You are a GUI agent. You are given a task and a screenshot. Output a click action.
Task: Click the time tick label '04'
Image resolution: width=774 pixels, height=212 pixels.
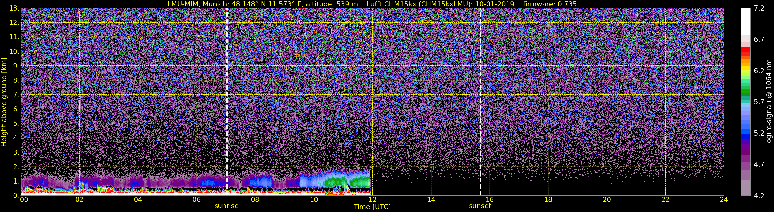pos(138,200)
